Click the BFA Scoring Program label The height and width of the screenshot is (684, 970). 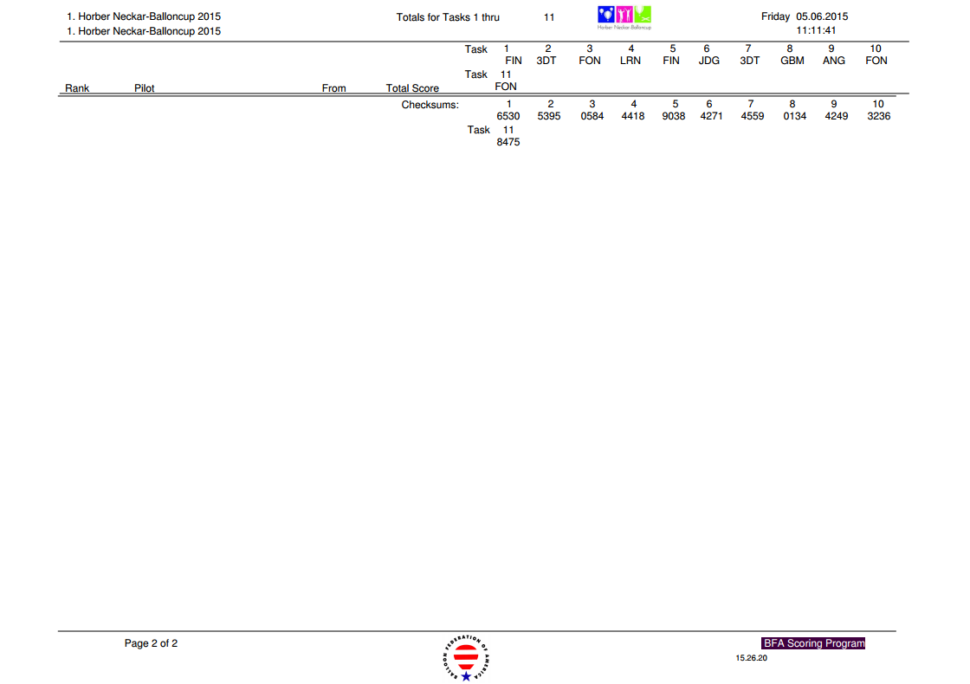813,643
